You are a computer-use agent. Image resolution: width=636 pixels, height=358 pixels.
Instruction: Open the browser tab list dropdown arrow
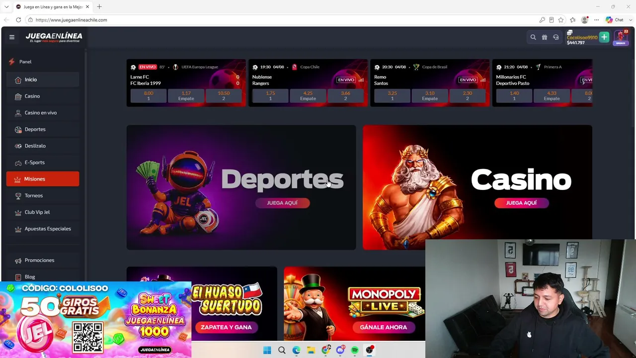point(6,6)
